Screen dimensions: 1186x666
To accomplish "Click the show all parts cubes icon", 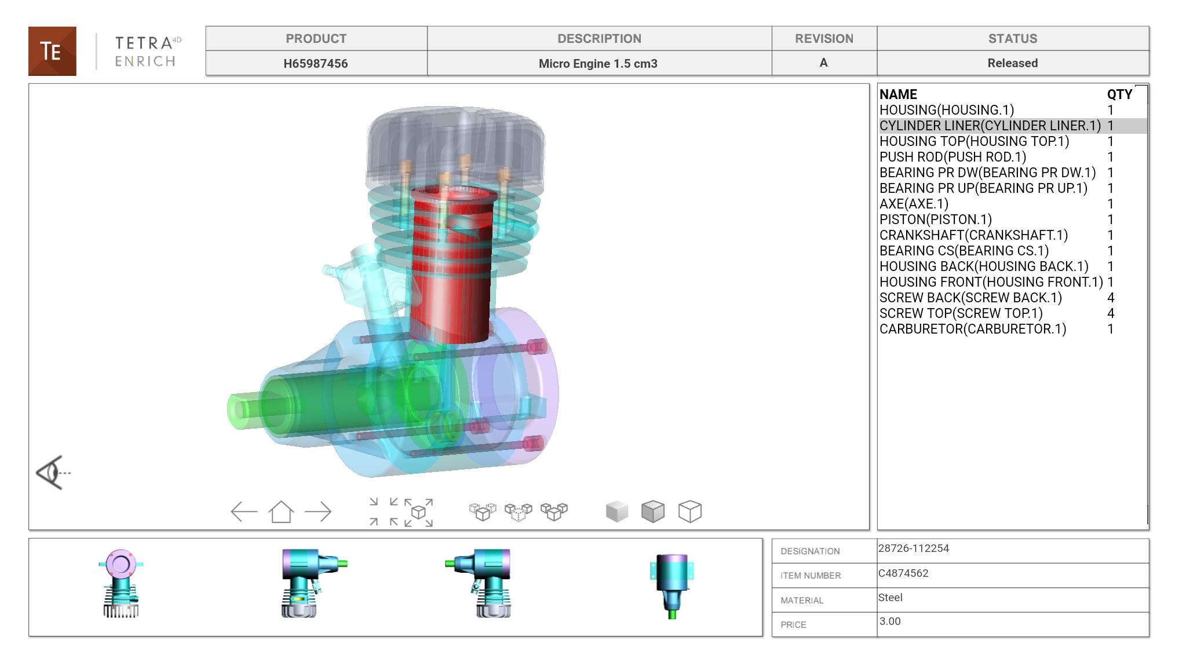I will point(554,512).
